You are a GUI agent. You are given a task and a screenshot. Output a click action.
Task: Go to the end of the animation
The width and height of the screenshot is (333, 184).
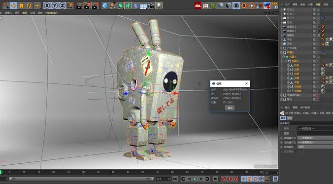(x=215, y=179)
